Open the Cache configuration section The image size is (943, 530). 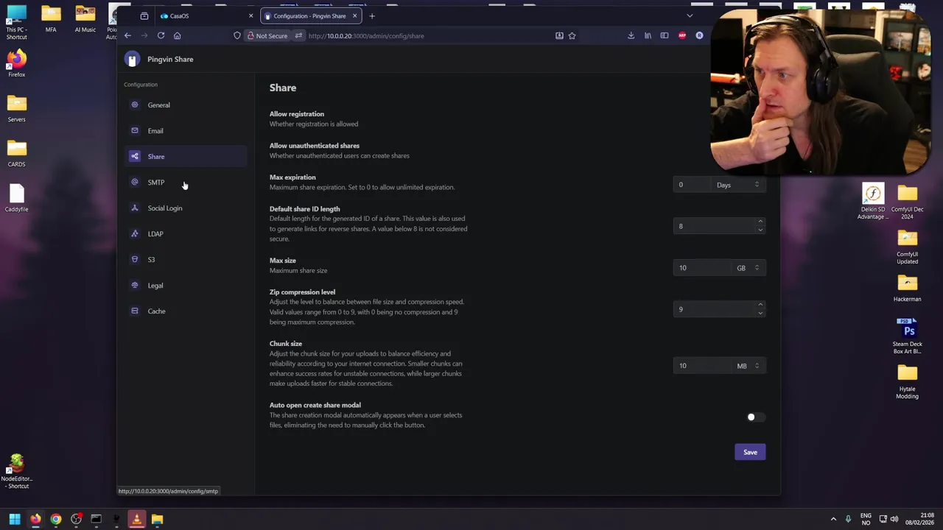[x=185, y=311]
